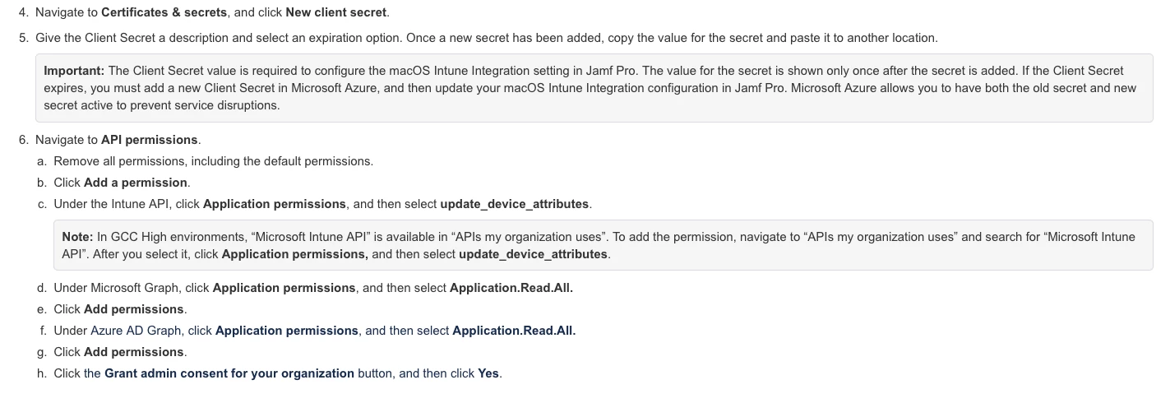Click 'Add permissions' in step e

[134, 309]
